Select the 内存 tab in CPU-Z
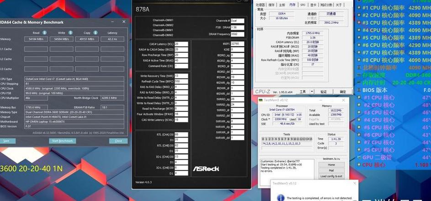 (293, 5)
